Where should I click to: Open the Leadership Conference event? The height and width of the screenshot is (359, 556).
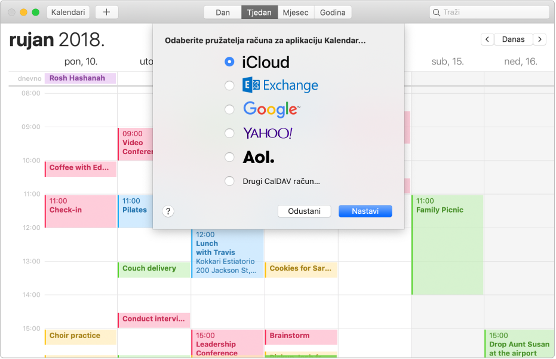tap(228, 343)
